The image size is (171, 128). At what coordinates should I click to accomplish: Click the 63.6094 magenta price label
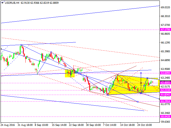165,73
